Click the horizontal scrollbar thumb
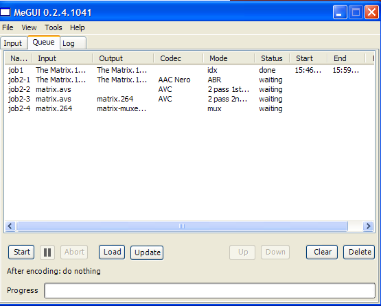The height and width of the screenshot is (306, 381). pyautogui.click(x=182, y=226)
